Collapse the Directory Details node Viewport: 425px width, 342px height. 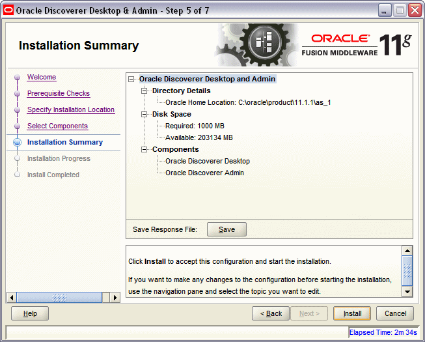point(144,91)
